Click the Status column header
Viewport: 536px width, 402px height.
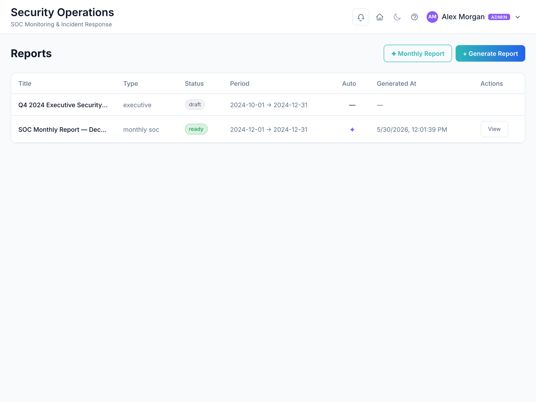[194, 83]
